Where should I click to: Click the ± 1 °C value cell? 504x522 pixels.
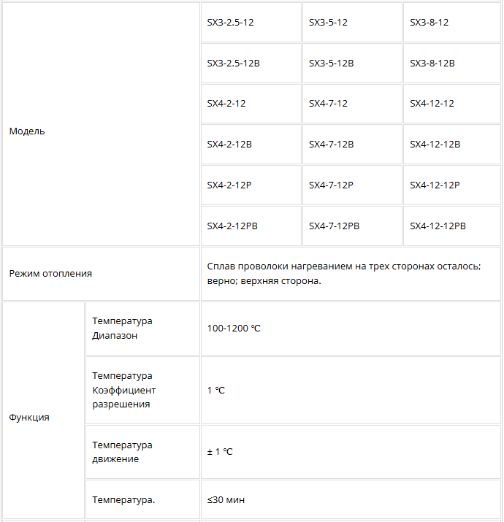tap(220, 452)
